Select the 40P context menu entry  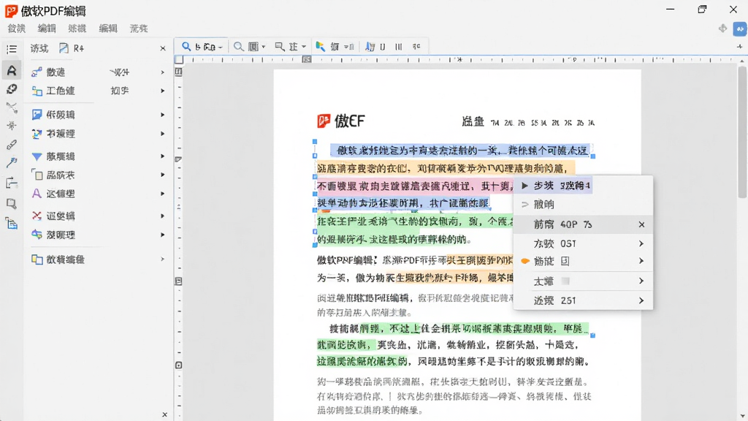coord(583,224)
